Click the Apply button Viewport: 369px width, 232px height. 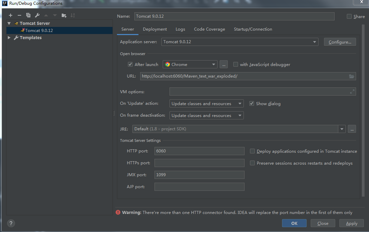click(x=352, y=223)
